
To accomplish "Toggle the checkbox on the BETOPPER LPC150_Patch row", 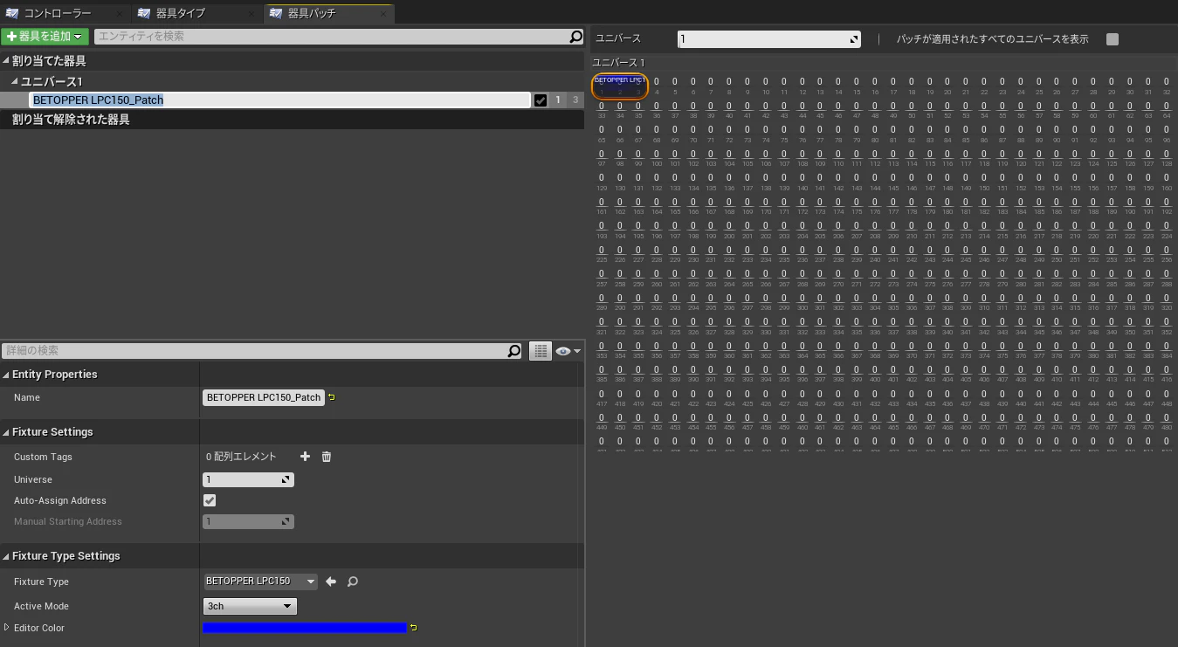I will (x=541, y=100).
